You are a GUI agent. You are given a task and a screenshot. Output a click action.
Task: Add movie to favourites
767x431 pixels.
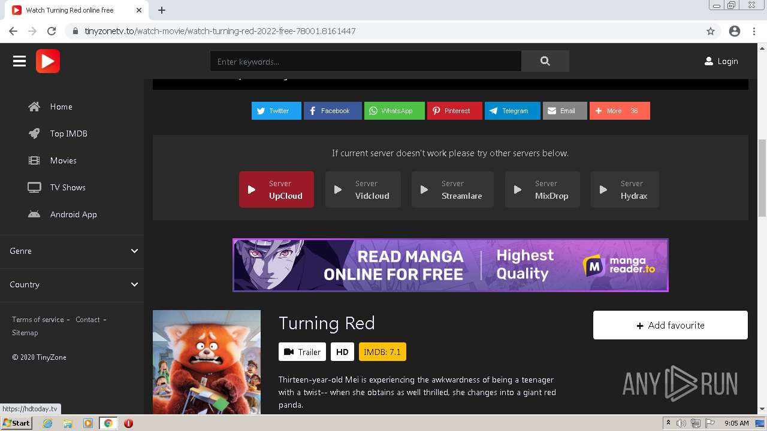tap(671, 325)
